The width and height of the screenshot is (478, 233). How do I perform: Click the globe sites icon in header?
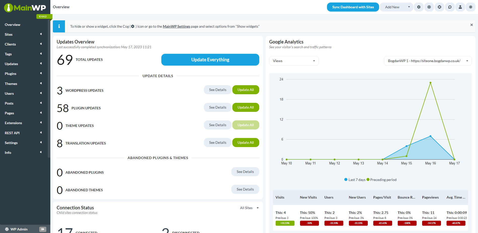(429, 7)
